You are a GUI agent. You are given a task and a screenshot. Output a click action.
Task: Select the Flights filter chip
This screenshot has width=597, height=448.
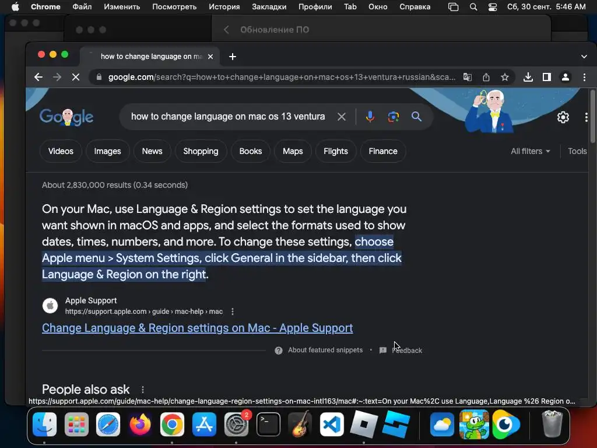[335, 151]
